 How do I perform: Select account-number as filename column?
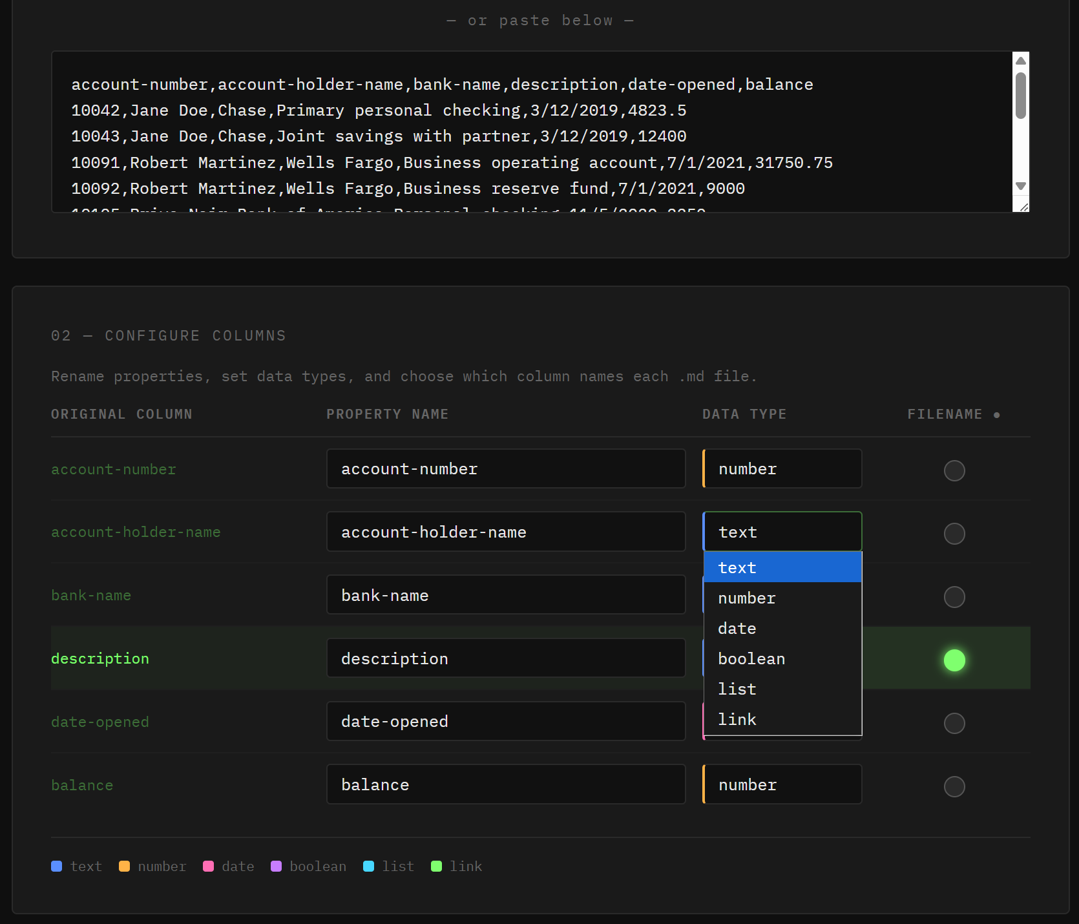[954, 470]
